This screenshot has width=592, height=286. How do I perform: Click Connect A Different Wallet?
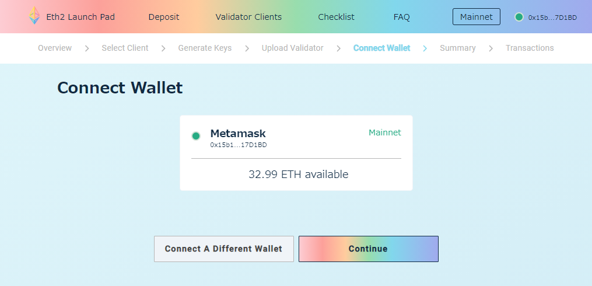pyautogui.click(x=223, y=249)
